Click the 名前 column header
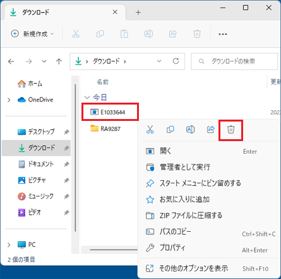This screenshot has width=281, height=279. pos(102,82)
